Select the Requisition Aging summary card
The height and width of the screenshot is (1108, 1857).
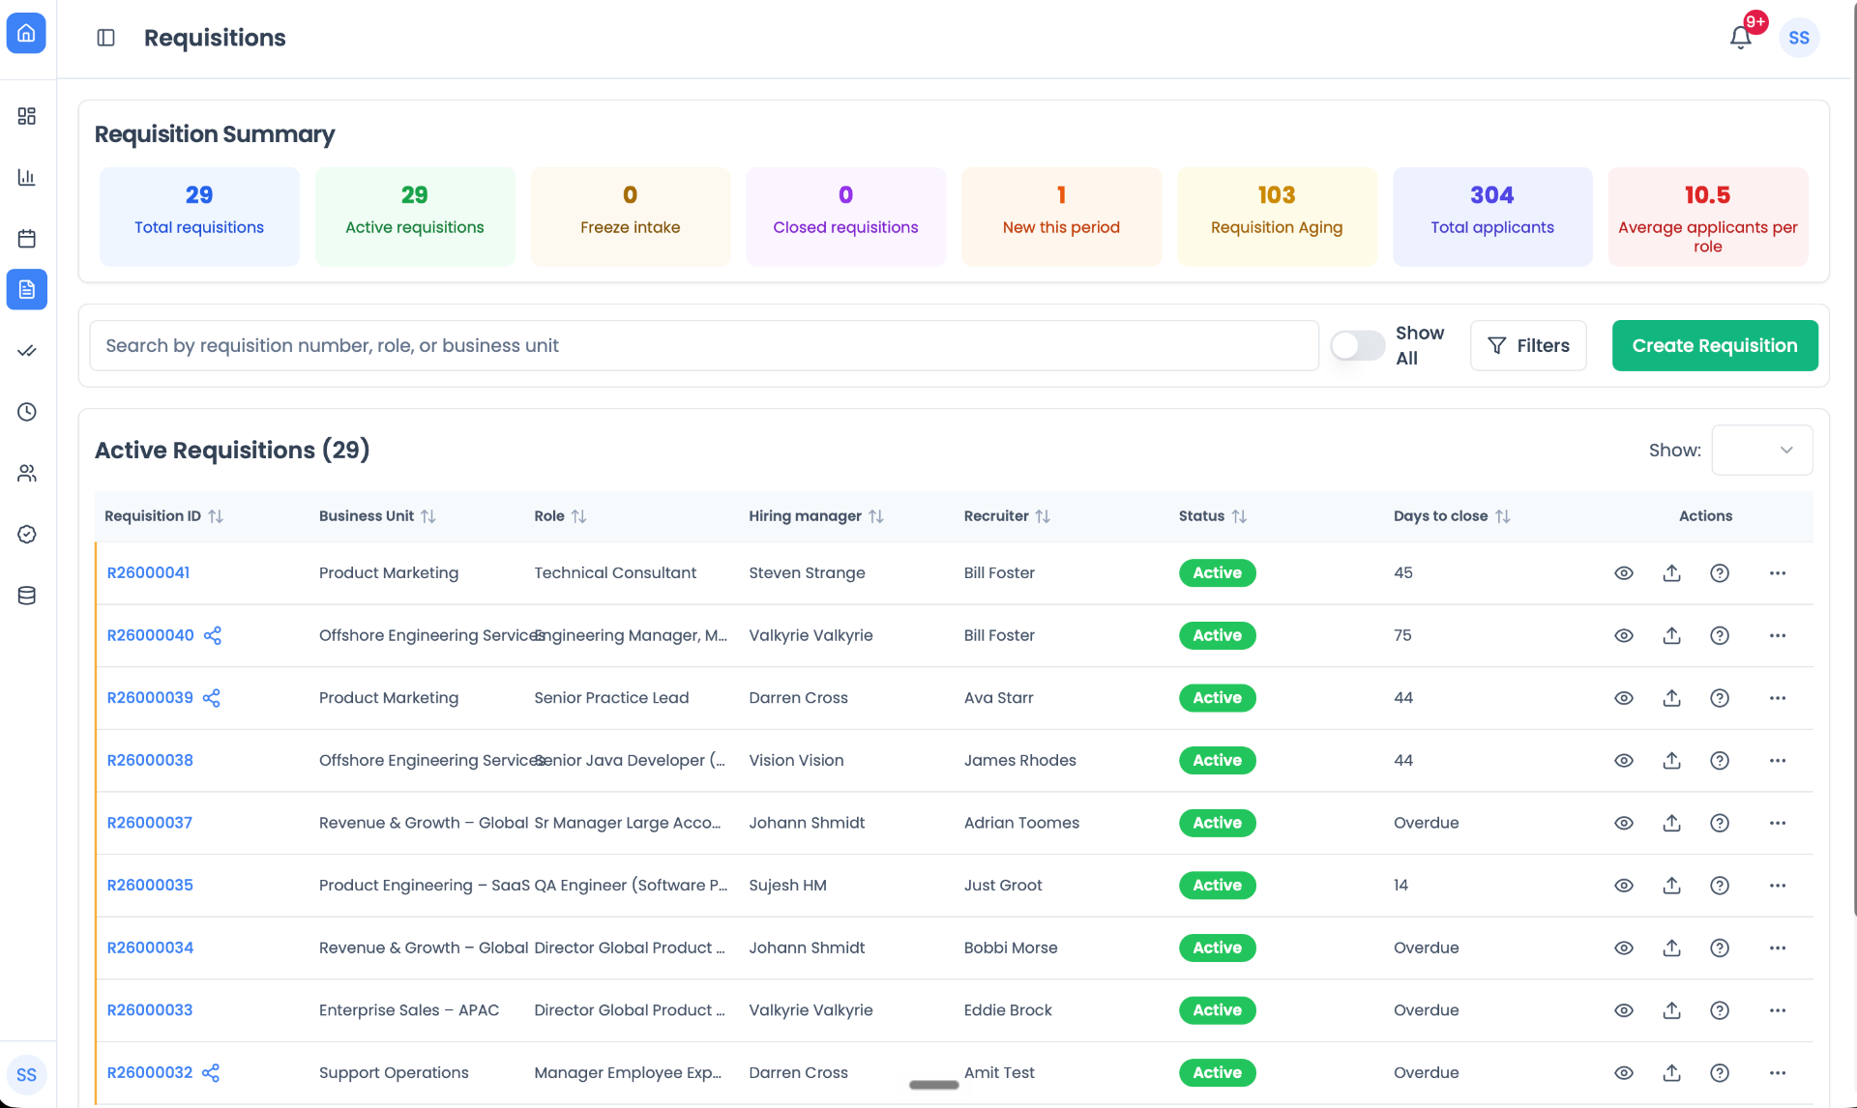point(1277,216)
